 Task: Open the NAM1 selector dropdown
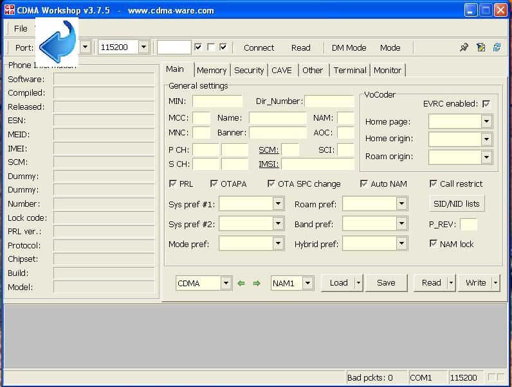point(307,283)
